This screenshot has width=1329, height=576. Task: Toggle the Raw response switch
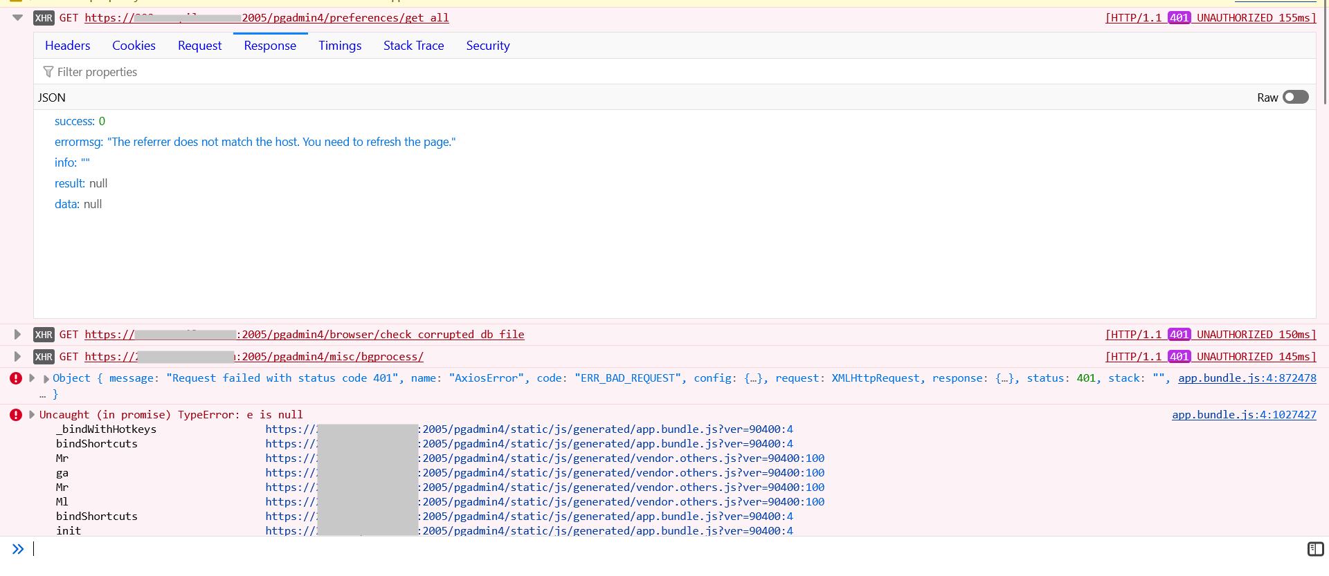1295,97
